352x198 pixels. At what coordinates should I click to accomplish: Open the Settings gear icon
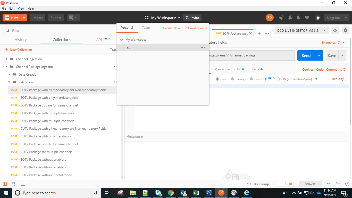click(345, 30)
